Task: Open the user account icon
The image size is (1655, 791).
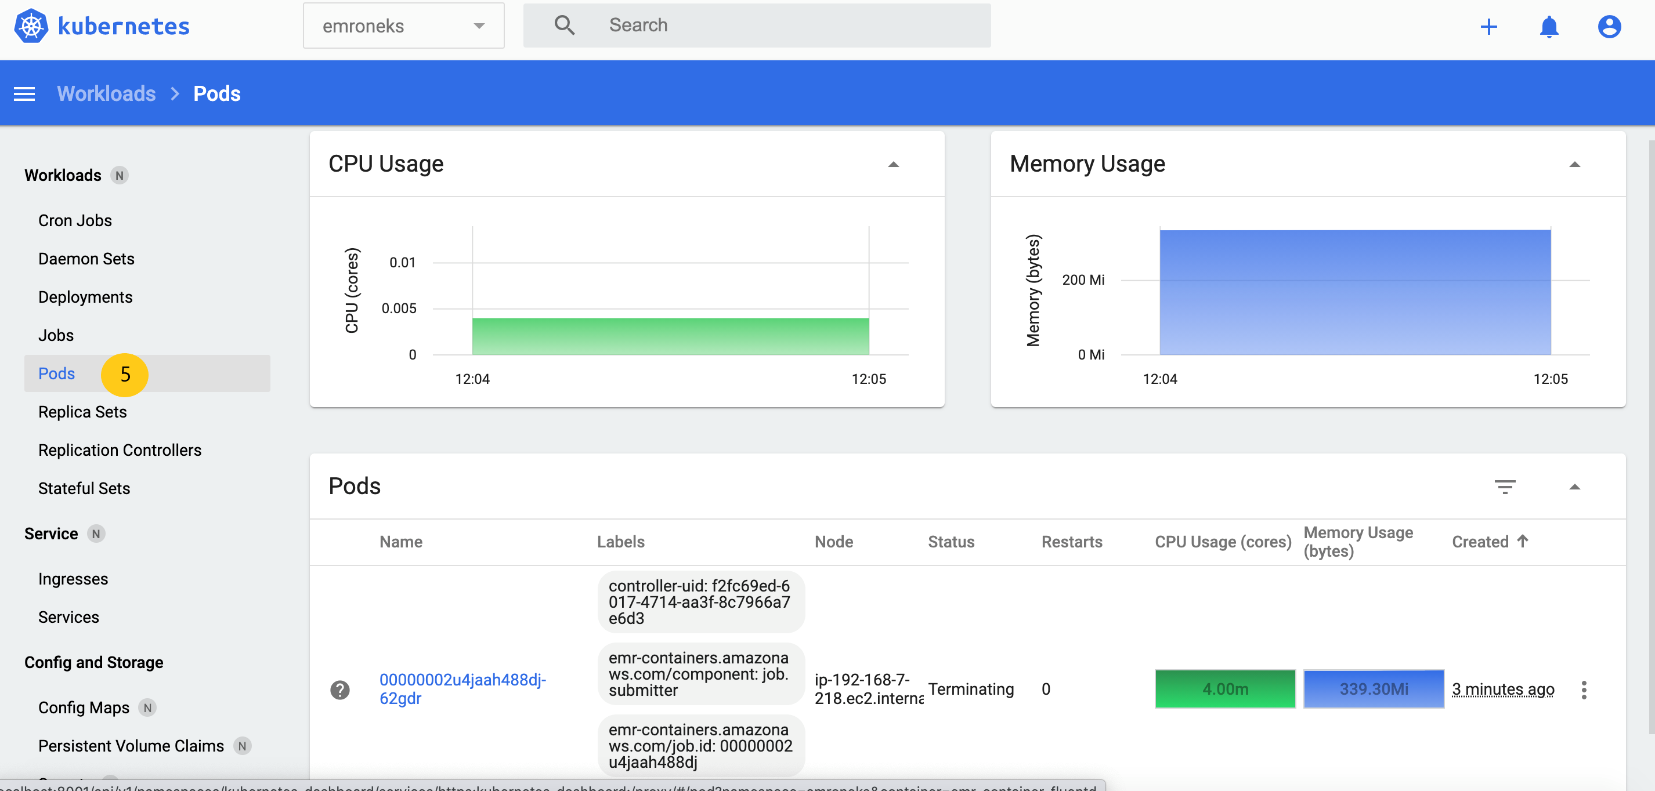Action: tap(1609, 26)
